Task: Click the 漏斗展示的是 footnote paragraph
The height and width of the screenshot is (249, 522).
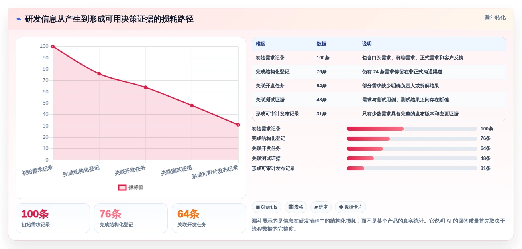Action: click(x=378, y=225)
